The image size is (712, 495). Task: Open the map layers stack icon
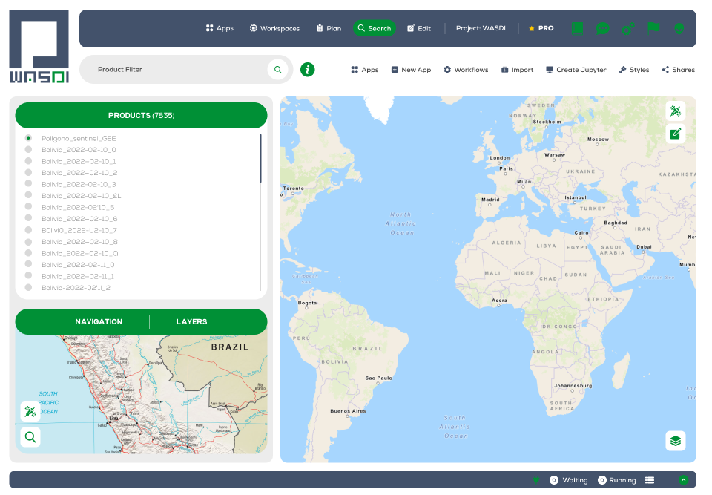[675, 441]
